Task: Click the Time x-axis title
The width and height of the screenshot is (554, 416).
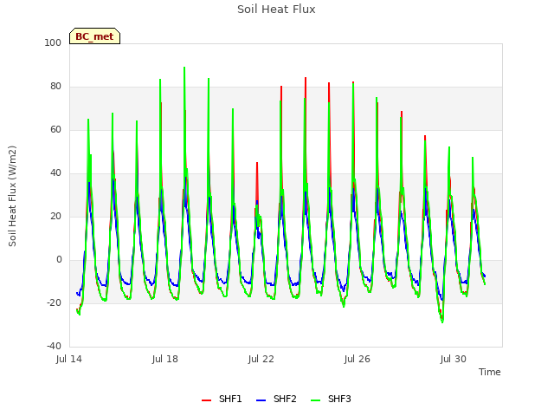Action: [490, 372]
